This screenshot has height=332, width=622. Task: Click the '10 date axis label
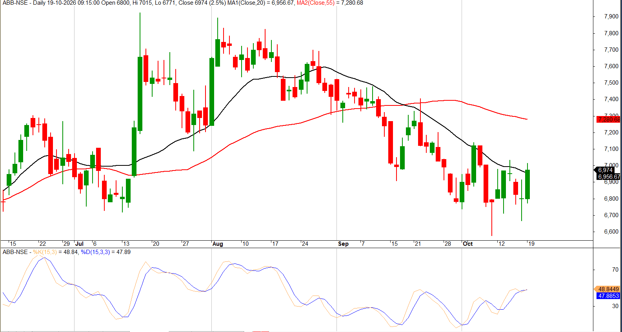(x=245, y=244)
